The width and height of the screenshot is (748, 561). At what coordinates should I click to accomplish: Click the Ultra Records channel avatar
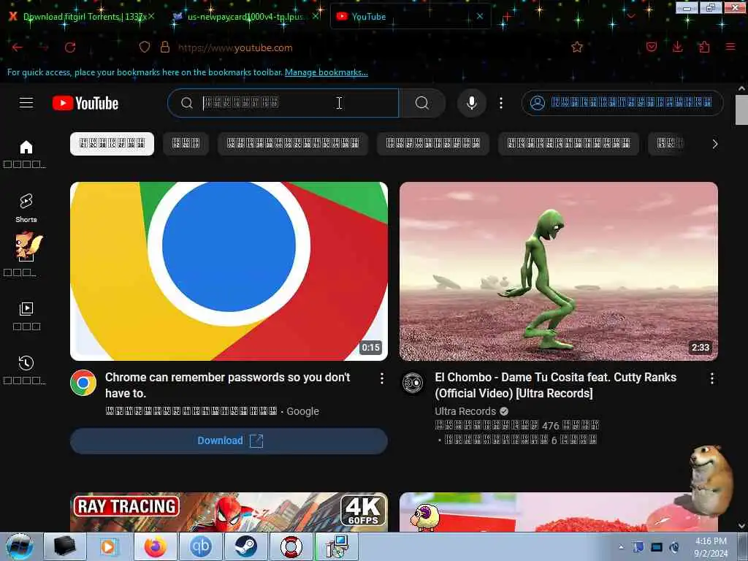click(x=413, y=383)
